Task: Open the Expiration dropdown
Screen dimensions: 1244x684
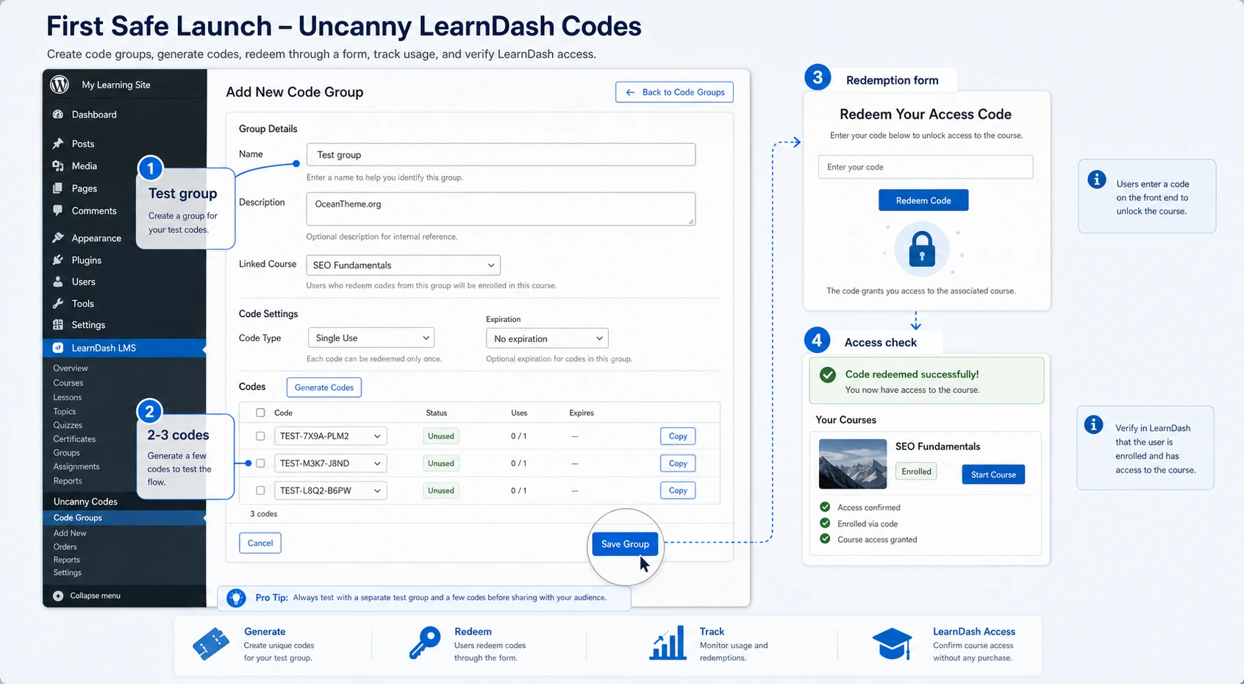Action: 547,338
